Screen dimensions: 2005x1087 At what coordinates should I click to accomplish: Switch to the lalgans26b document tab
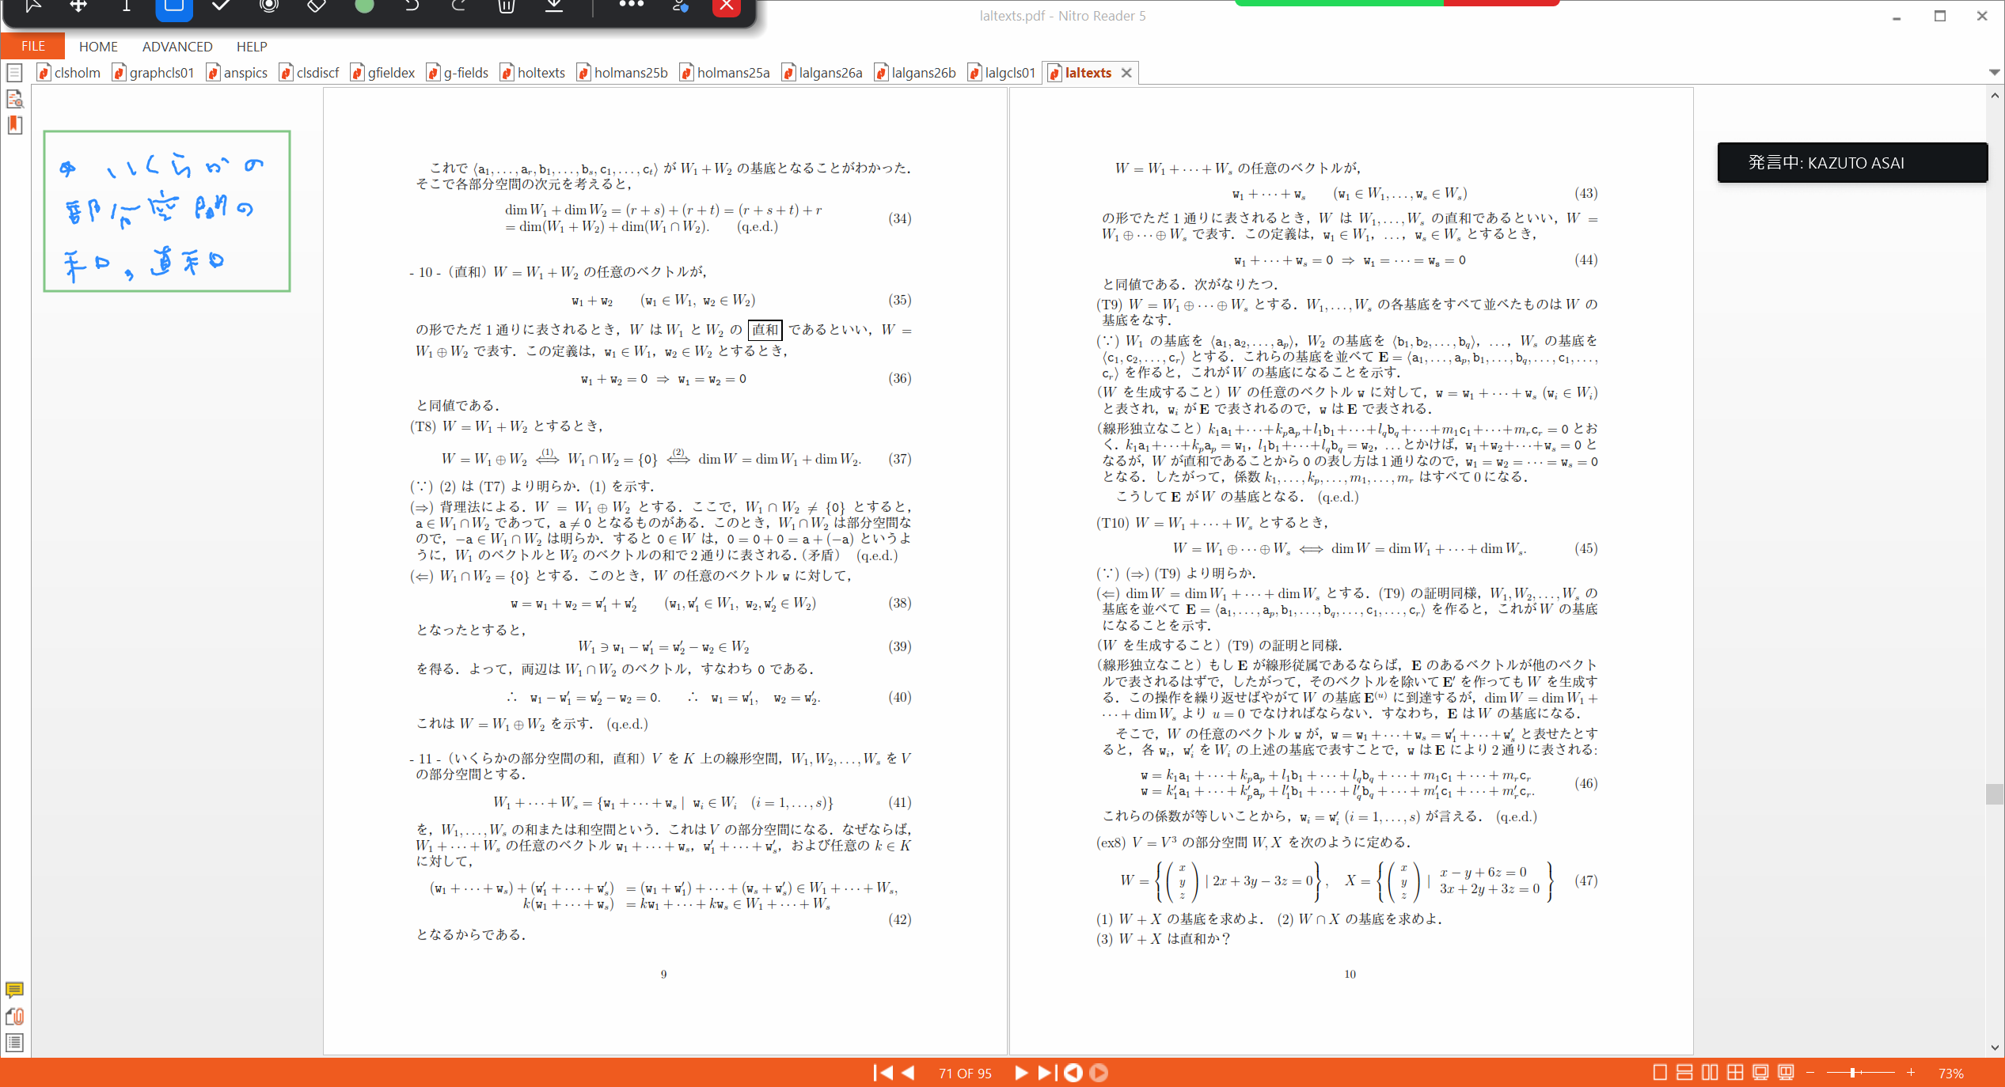915,73
